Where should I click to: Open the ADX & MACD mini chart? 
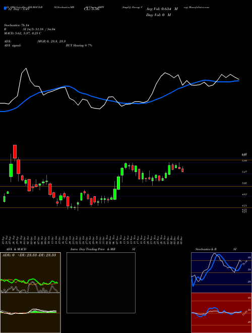30,293
